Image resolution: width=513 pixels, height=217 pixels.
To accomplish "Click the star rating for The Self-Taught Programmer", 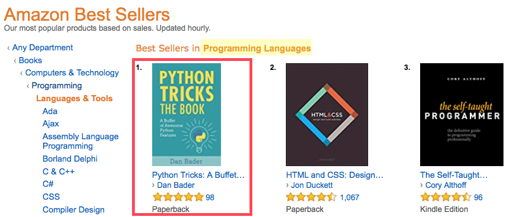I will [446, 197].
